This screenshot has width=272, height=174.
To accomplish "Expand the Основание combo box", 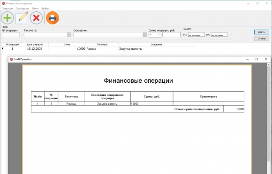I will click(x=144, y=35).
